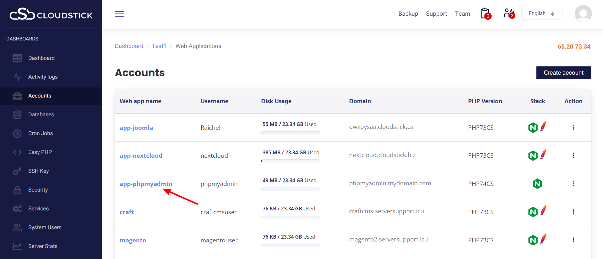Open the clipboard notifications icon
Viewport: 603px width, 259px height.
485,13
